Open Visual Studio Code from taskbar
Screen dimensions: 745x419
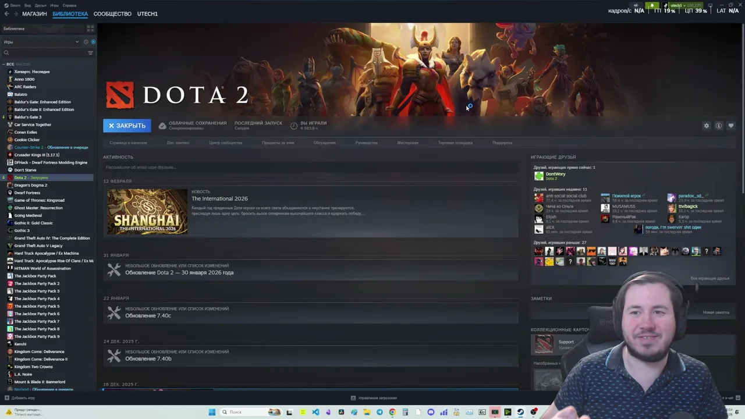point(315,412)
